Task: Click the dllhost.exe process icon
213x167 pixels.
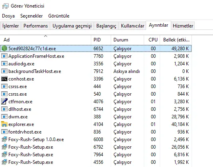Action: 4,109
